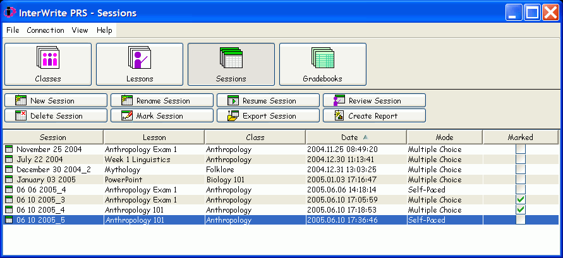Click session icon beside 06 10 2005_4
Viewport: 563px width, 258px height.
[9, 209]
